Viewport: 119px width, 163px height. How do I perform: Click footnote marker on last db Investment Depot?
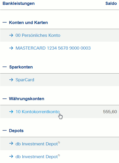point(59,155)
